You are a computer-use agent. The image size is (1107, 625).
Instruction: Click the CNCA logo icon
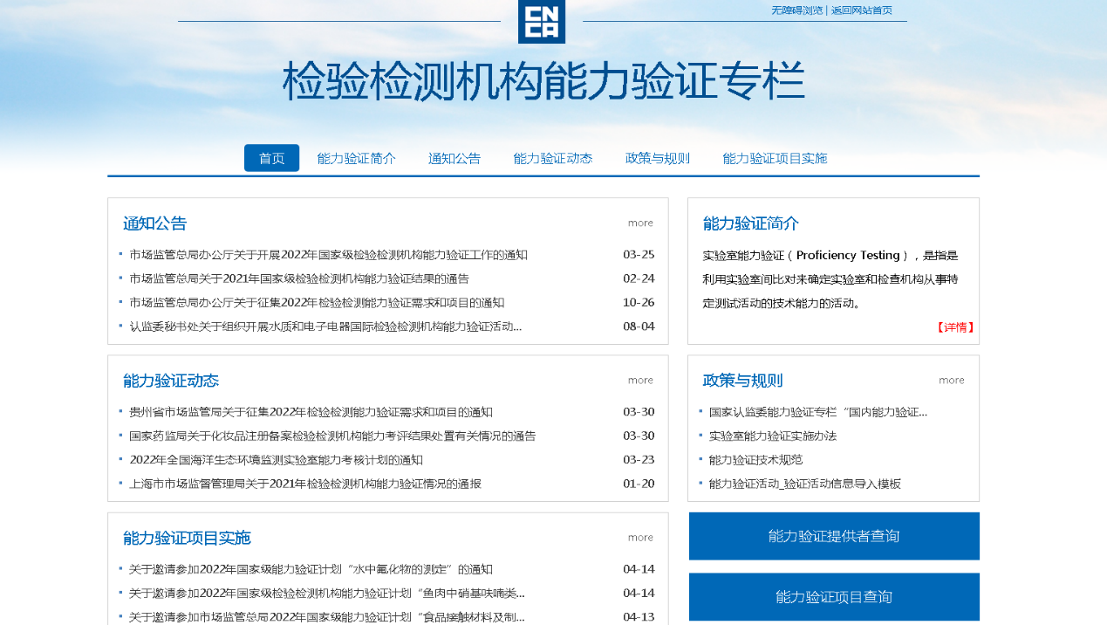(541, 21)
